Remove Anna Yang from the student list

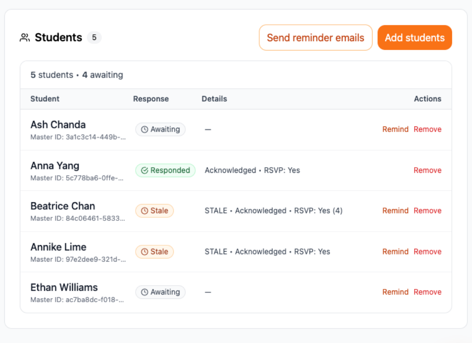coord(427,170)
